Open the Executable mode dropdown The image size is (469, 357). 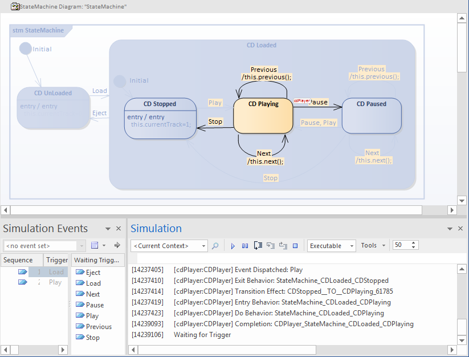pyautogui.click(x=352, y=245)
